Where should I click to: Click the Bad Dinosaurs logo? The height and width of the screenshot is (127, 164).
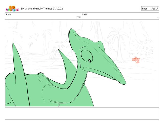click(12, 8)
